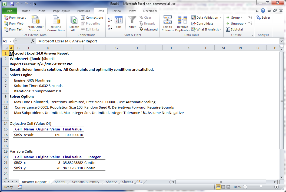Open From Other Sources dropdown
The height and width of the screenshot is (192, 286).
pos(36,23)
